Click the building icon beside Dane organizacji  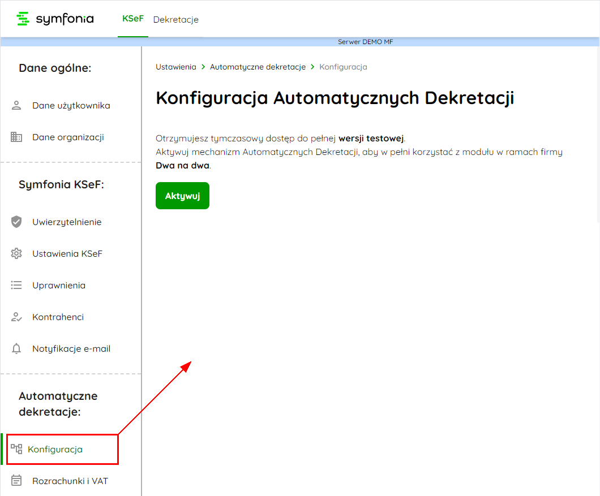[16, 137]
